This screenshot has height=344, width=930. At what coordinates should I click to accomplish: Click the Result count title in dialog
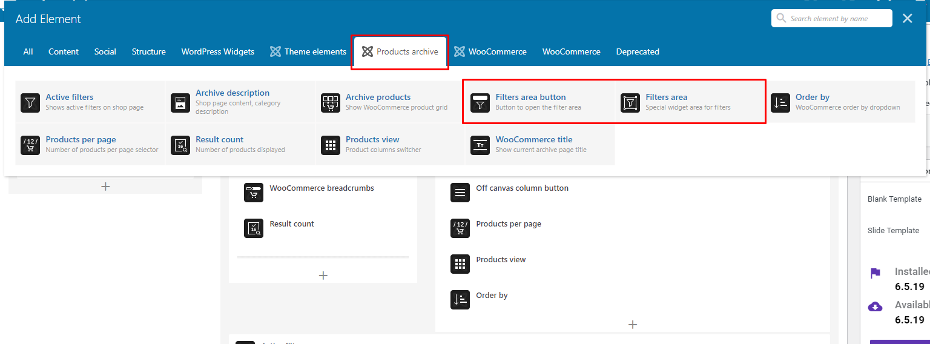[219, 139]
